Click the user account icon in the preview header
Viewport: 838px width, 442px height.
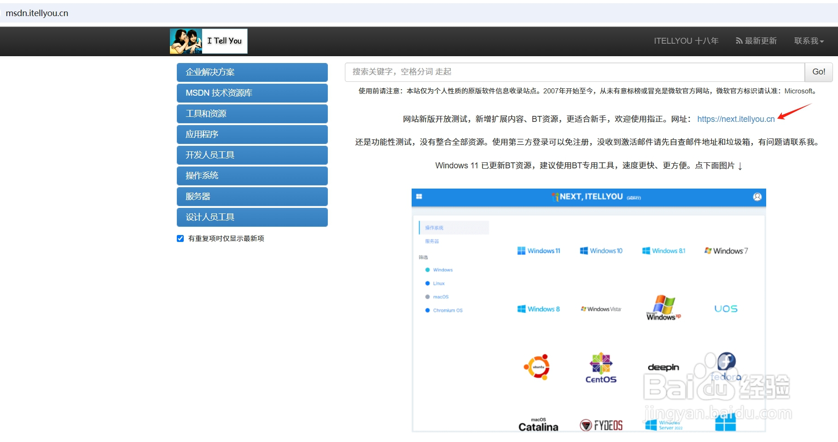pos(757,196)
